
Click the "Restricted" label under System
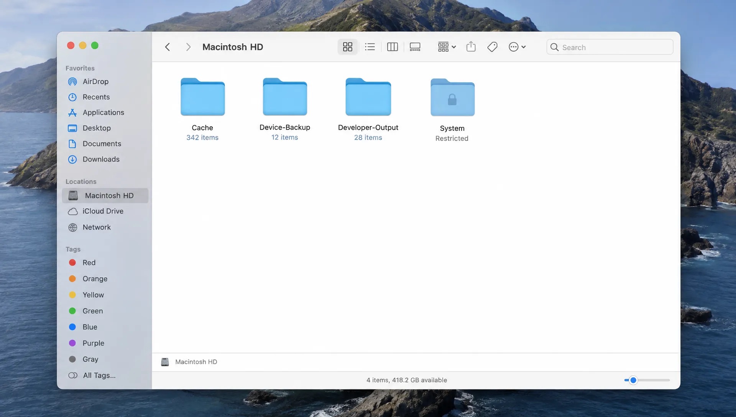point(452,138)
